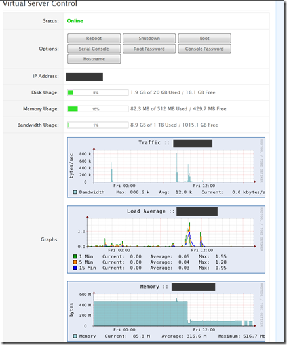Click the Load Average graph image

click(x=166, y=239)
